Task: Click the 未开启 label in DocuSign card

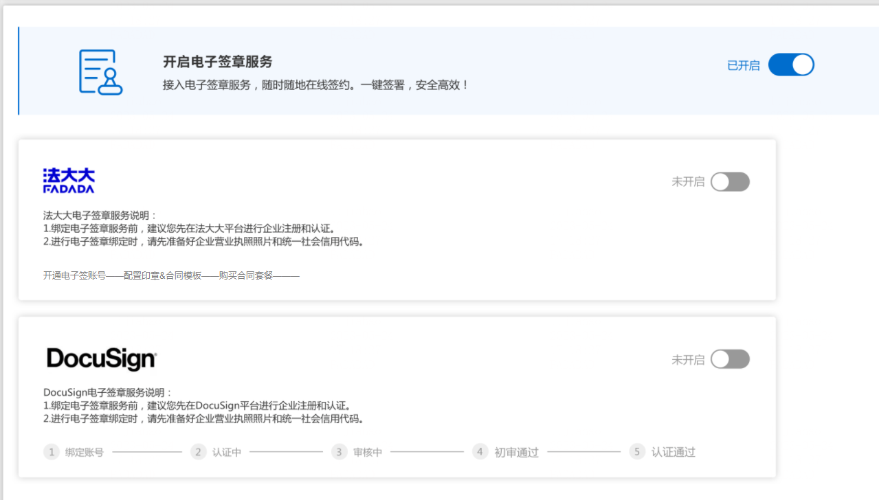Action: pos(688,359)
